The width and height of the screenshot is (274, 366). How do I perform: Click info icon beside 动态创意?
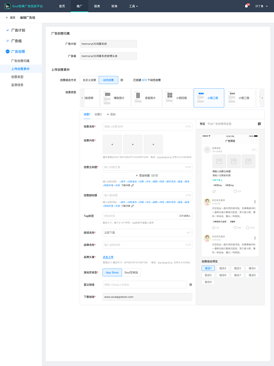pos(122,80)
